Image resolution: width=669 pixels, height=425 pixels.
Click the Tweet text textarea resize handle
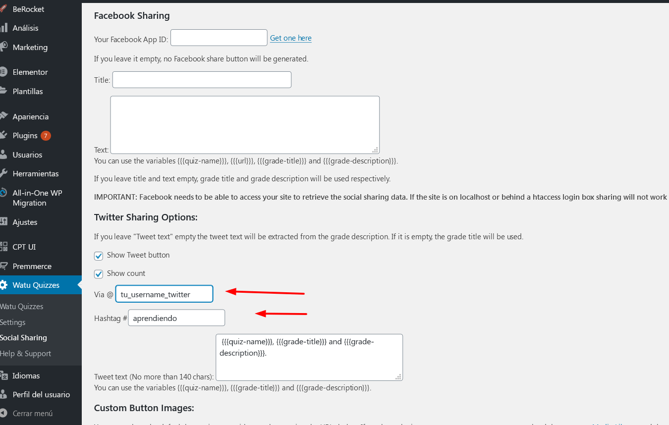tap(398, 376)
